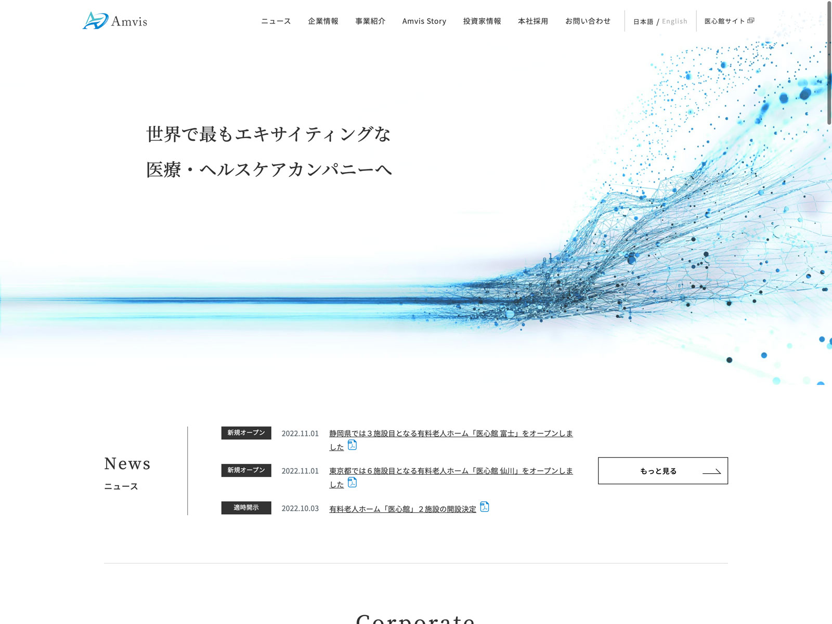Viewport: 832px width, 624px height.
Task: Select 本社採用 in top navigation
Action: tap(532, 21)
